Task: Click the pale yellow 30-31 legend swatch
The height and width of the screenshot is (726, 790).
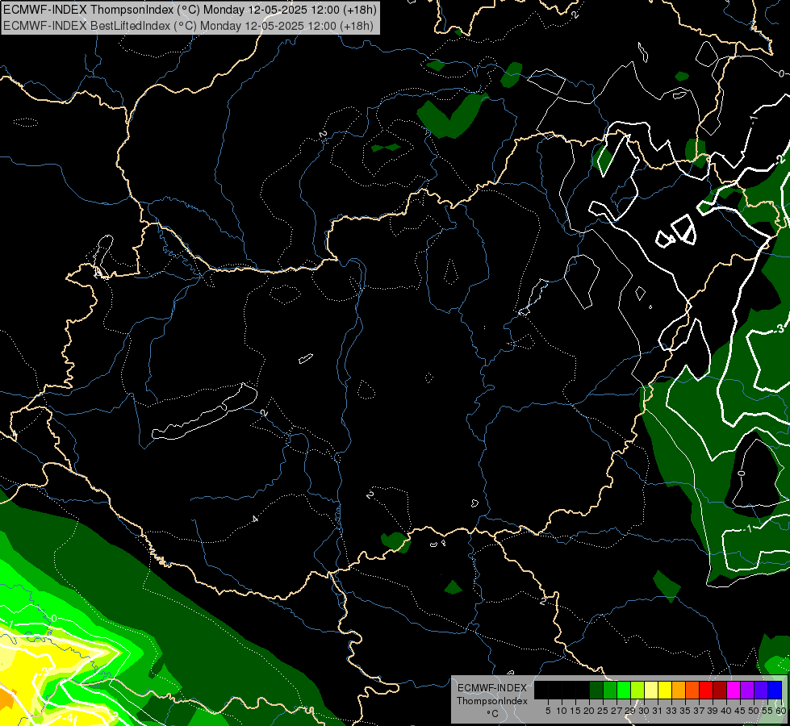Action: pyautogui.click(x=651, y=690)
